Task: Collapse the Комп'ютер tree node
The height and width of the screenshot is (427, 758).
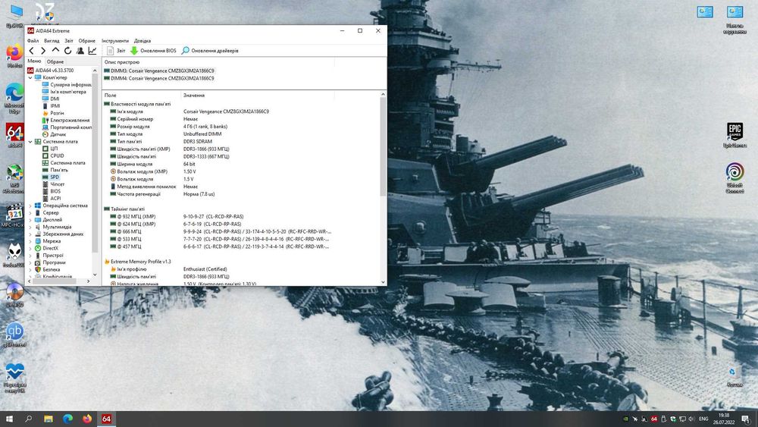Action: pyautogui.click(x=30, y=77)
